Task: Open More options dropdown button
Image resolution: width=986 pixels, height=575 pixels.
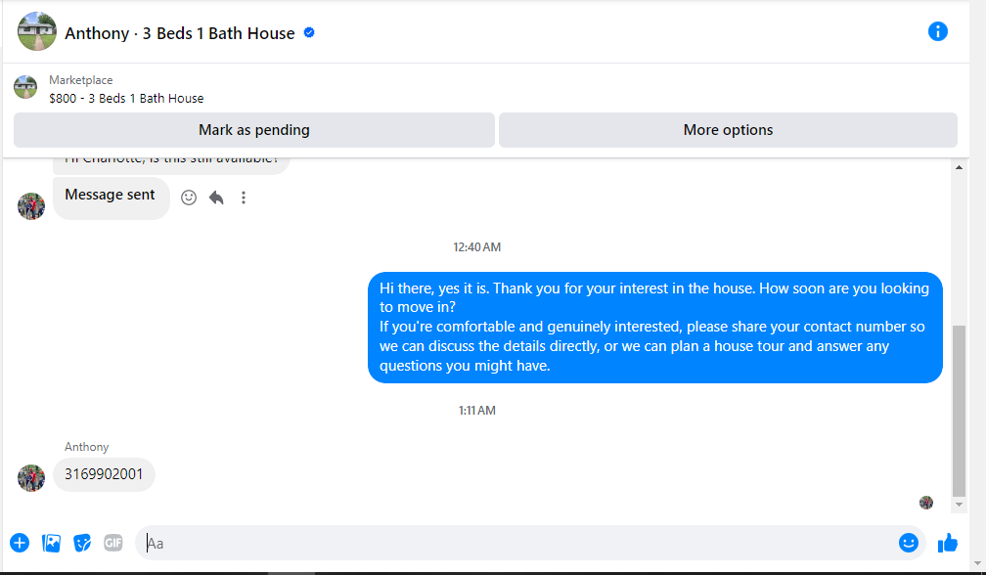Action: tap(728, 130)
